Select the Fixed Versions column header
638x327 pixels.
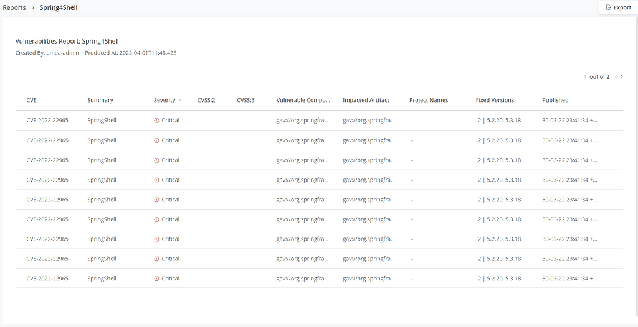point(495,100)
